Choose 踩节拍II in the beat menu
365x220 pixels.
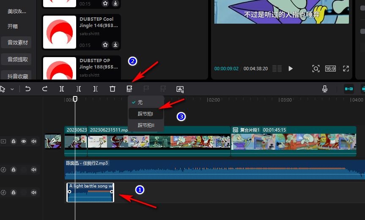pos(146,125)
